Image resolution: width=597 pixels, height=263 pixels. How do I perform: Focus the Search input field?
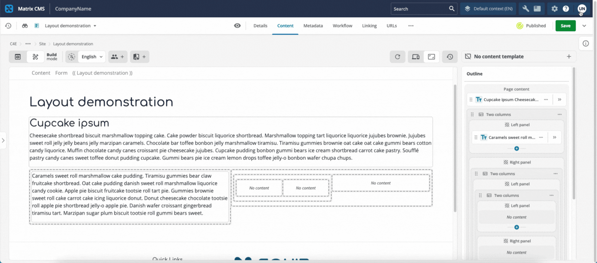pyautogui.click(x=420, y=9)
